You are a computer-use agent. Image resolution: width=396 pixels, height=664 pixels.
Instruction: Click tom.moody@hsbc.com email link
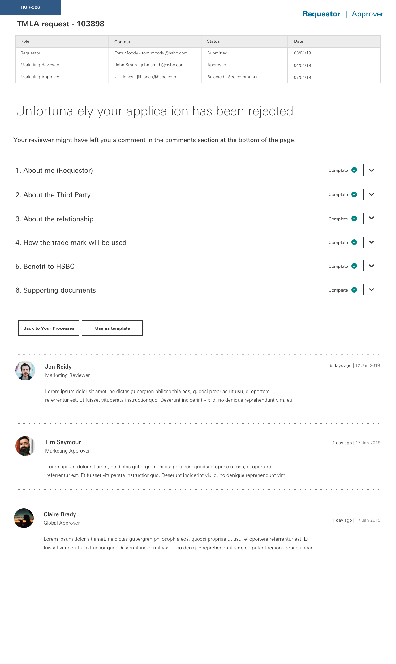(165, 53)
